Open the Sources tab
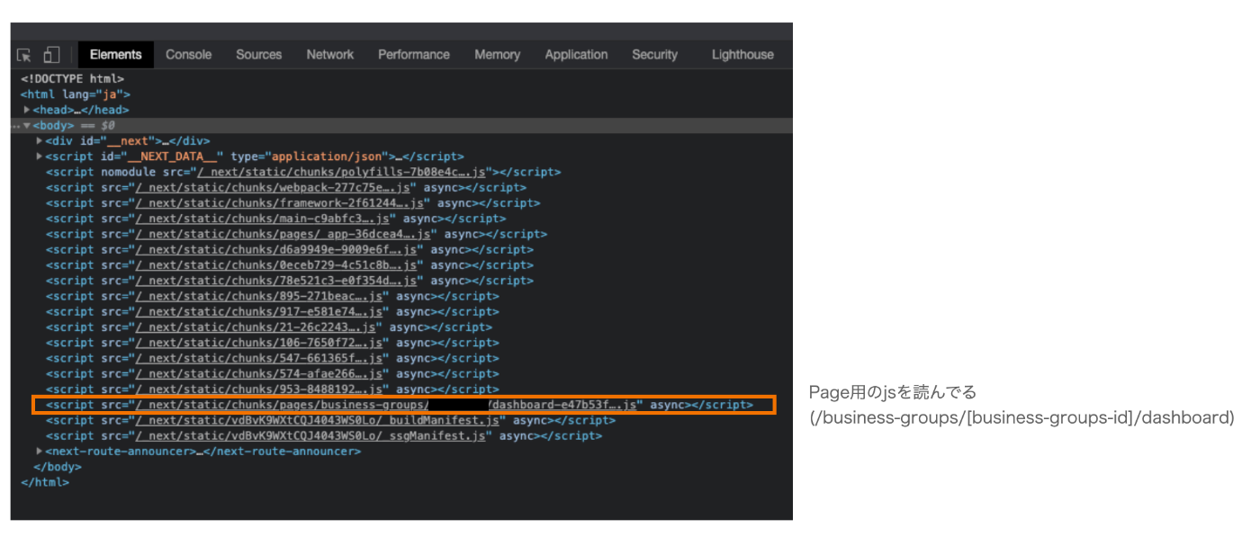This screenshot has height=546, width=1260. (x=259, y=55)
